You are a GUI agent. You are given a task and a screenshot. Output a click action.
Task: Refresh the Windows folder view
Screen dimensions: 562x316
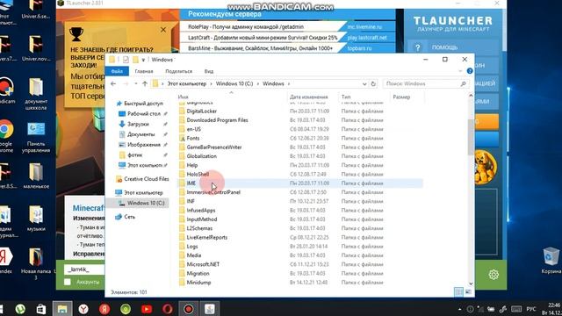tap(373, 84)
